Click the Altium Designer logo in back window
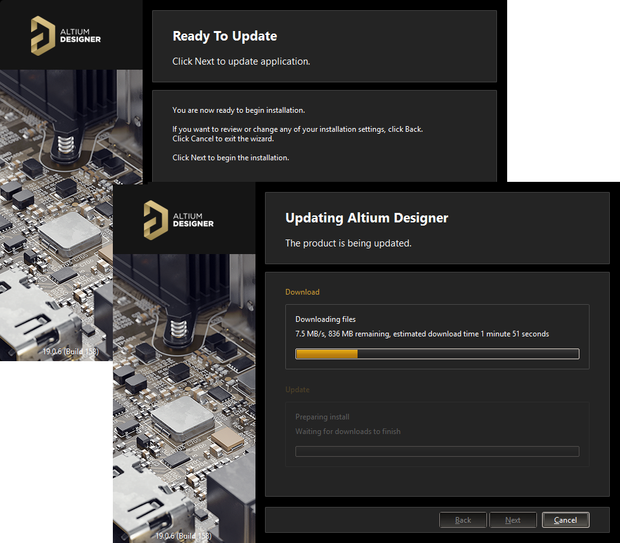This screenshot has width=620, height=543. click(x=66, y=35)
